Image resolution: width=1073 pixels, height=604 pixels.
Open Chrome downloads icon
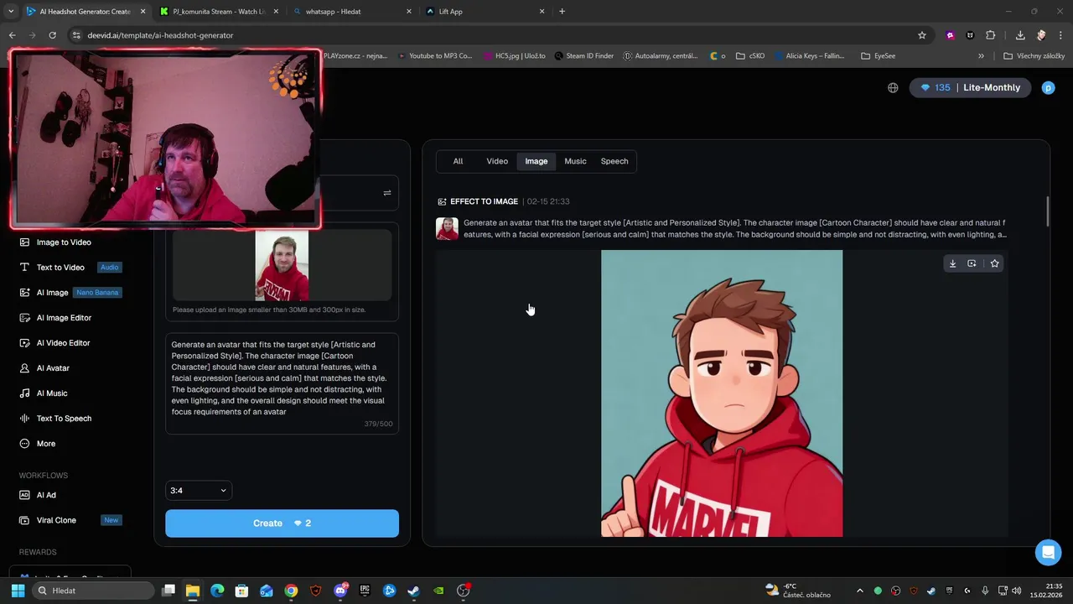(1020, 35)
